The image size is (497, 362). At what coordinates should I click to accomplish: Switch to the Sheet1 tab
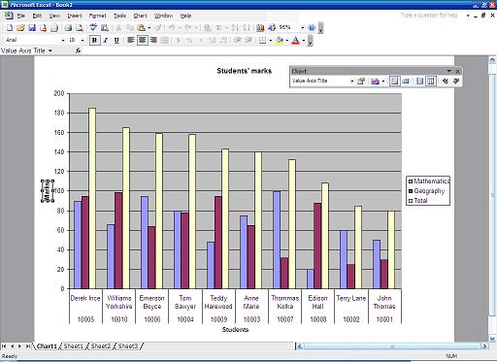click(x=74, y=346)
